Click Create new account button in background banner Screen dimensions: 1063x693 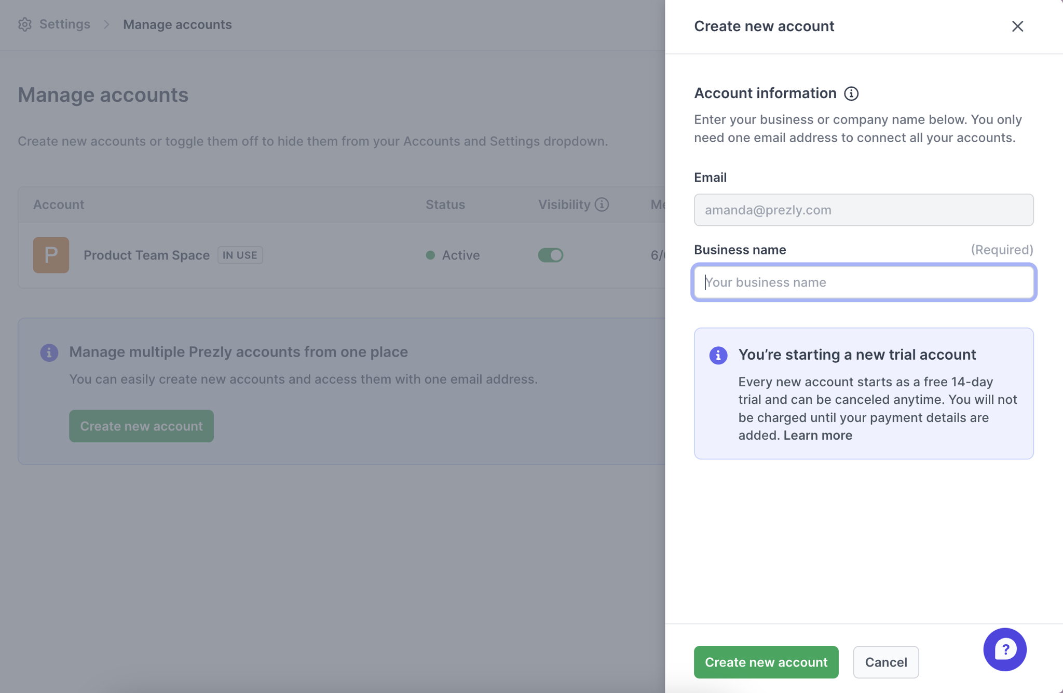[141, 426]
